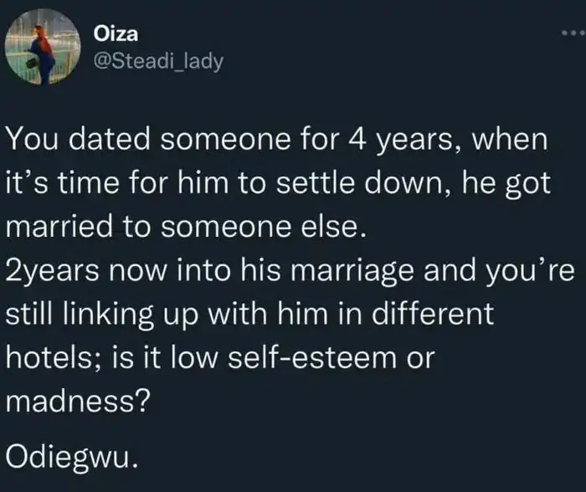Open the three-dot more options menu
586x492 pixels.
570,33
